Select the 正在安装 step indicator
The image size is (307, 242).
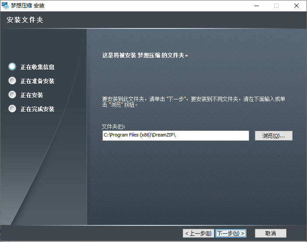point(12,95)
